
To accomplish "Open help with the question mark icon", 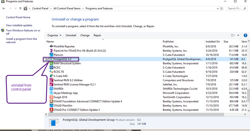I will tap(245, 35).
